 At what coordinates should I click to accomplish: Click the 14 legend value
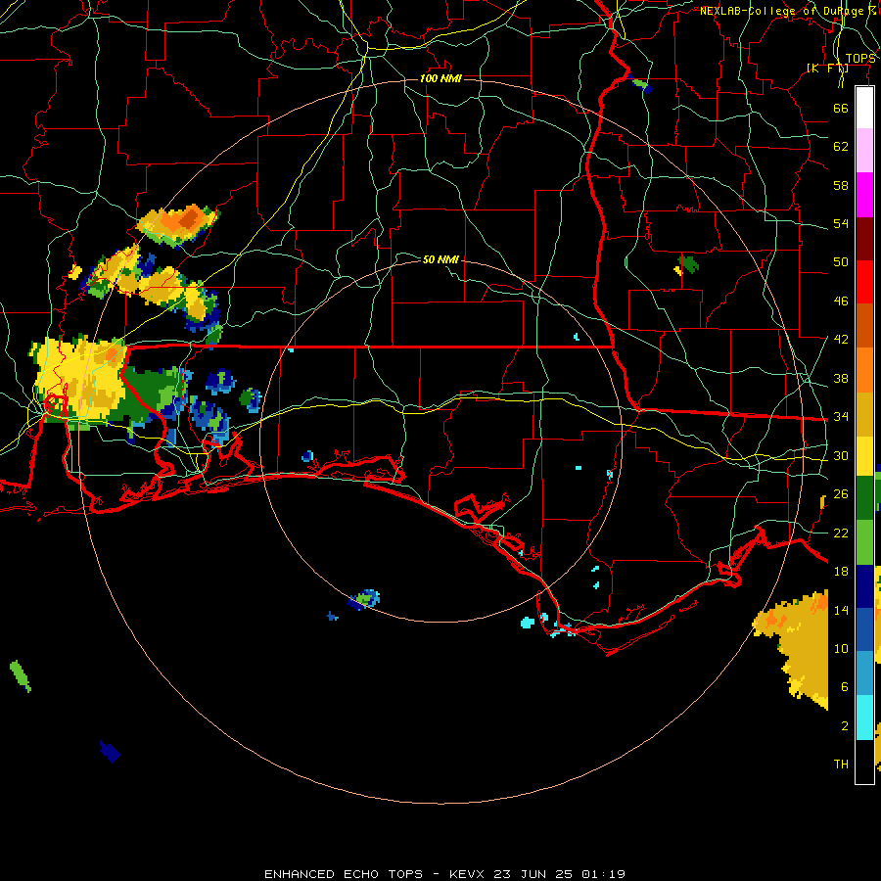[841, 610]
